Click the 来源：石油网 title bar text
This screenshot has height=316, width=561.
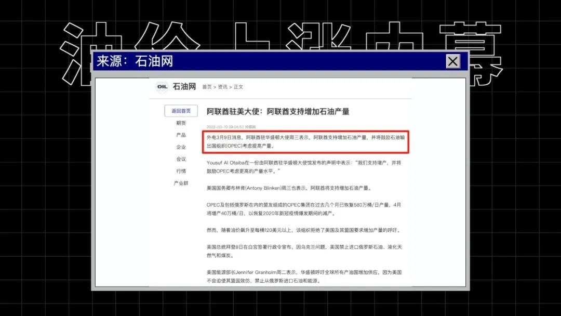click(135, 61)
